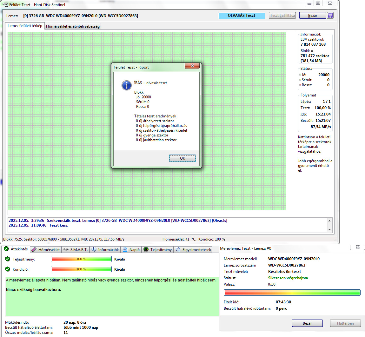Maximize the Felület Teszt window
This screenshot has height=337, width=365.
318,3
